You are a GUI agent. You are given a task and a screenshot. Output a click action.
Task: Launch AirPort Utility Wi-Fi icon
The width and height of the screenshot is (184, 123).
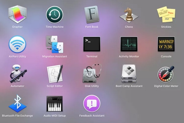point(17,44)
